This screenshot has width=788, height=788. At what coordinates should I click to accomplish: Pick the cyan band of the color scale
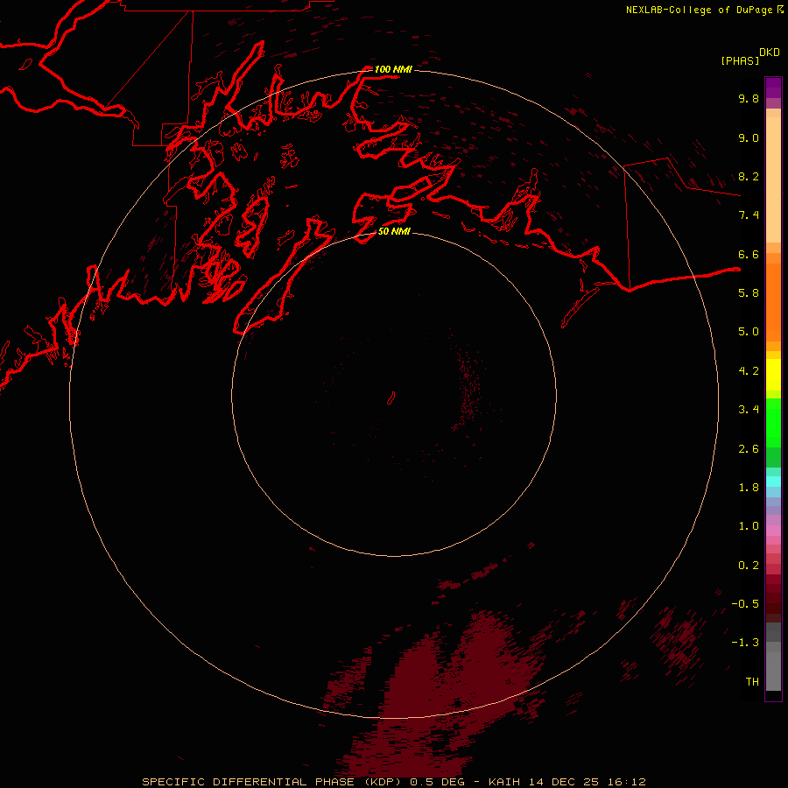coord(773,482)
